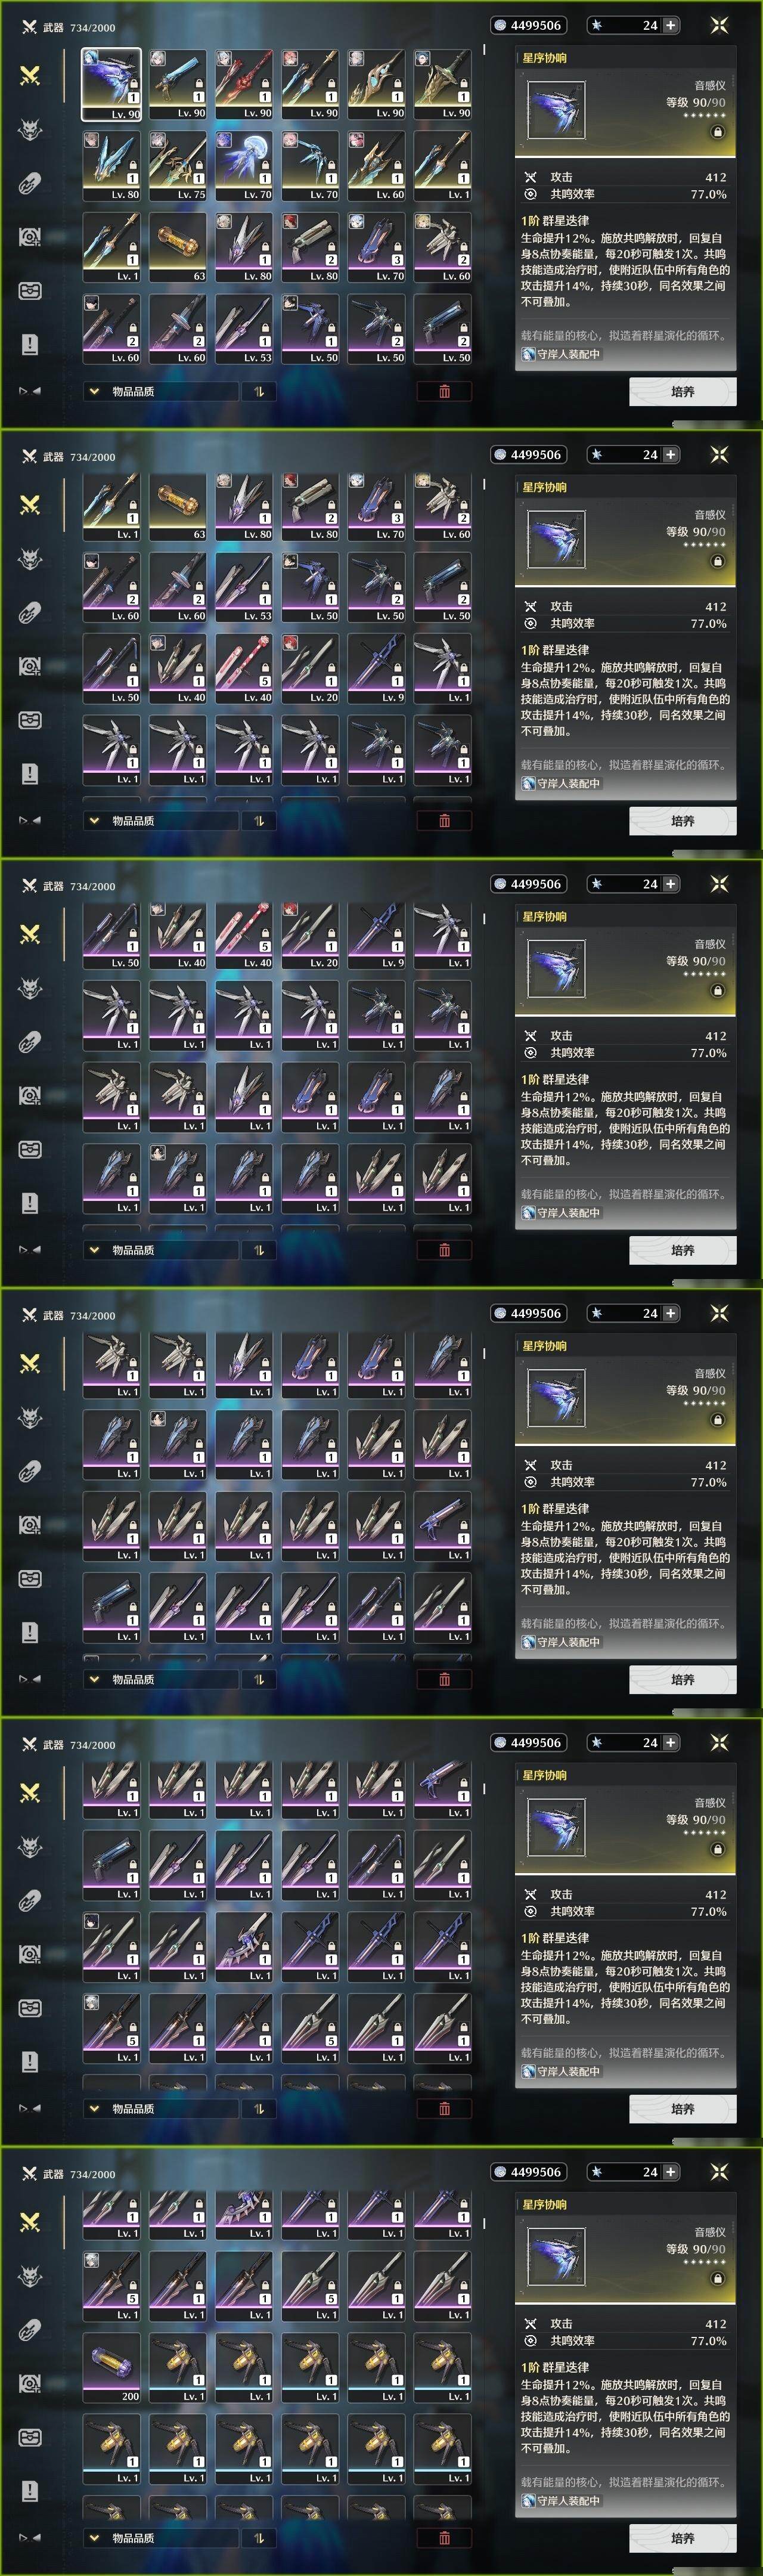The height and width of the screenshot is (2576, 763).
Task: Click the 培养 button in the topmost panel
Action: pos(683,391)
